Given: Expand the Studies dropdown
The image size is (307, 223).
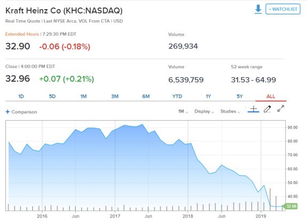Looking at the screenshot, I should pos(230,111).
